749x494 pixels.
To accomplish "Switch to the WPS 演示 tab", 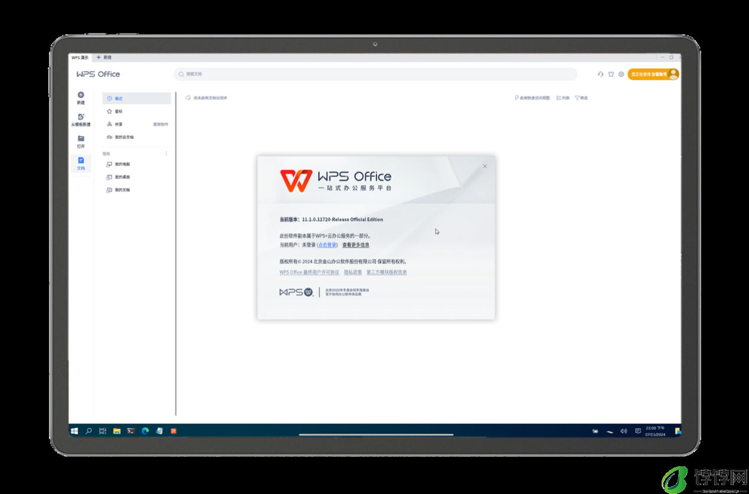I will point(80,57).
